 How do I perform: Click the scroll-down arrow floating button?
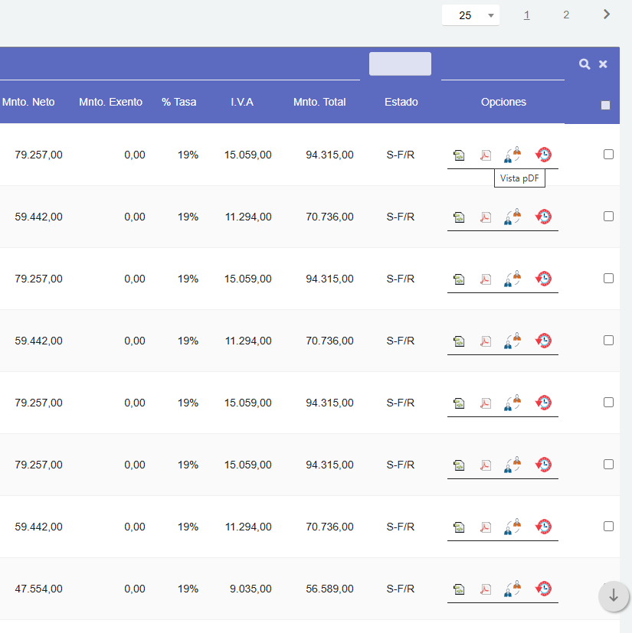(614, 596)
